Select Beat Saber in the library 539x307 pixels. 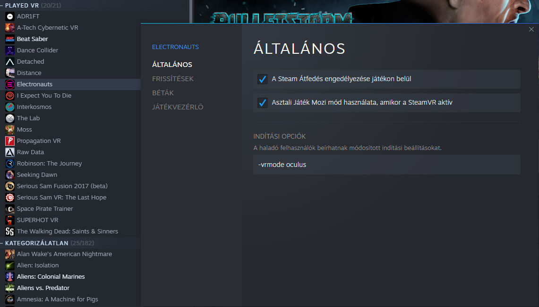(32, 39)
